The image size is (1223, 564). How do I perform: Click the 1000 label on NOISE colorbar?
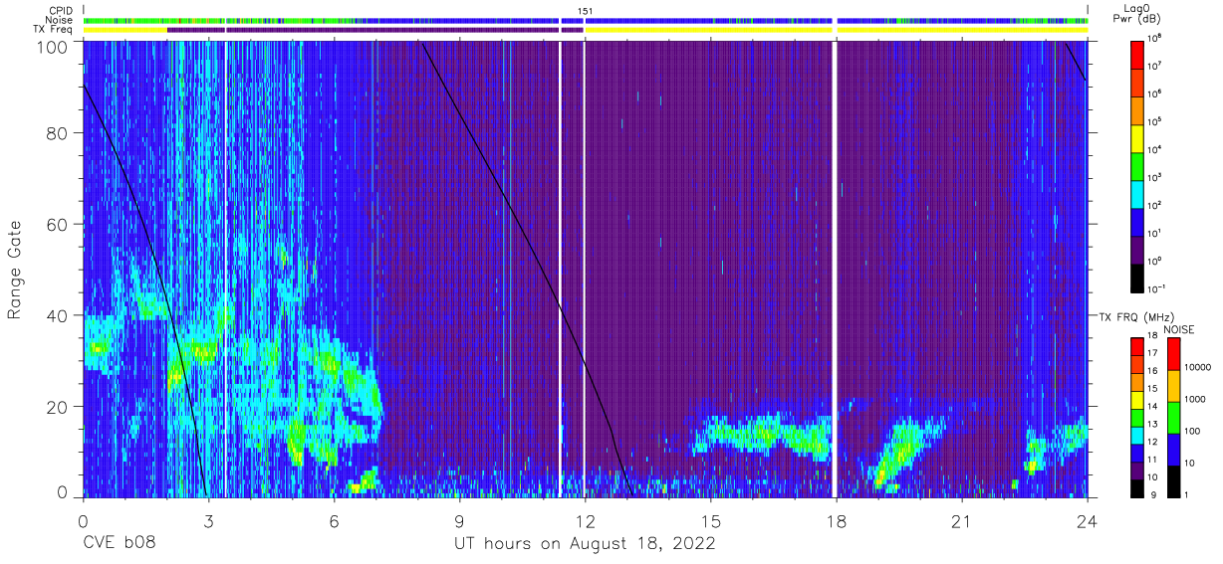point(1196,399)
